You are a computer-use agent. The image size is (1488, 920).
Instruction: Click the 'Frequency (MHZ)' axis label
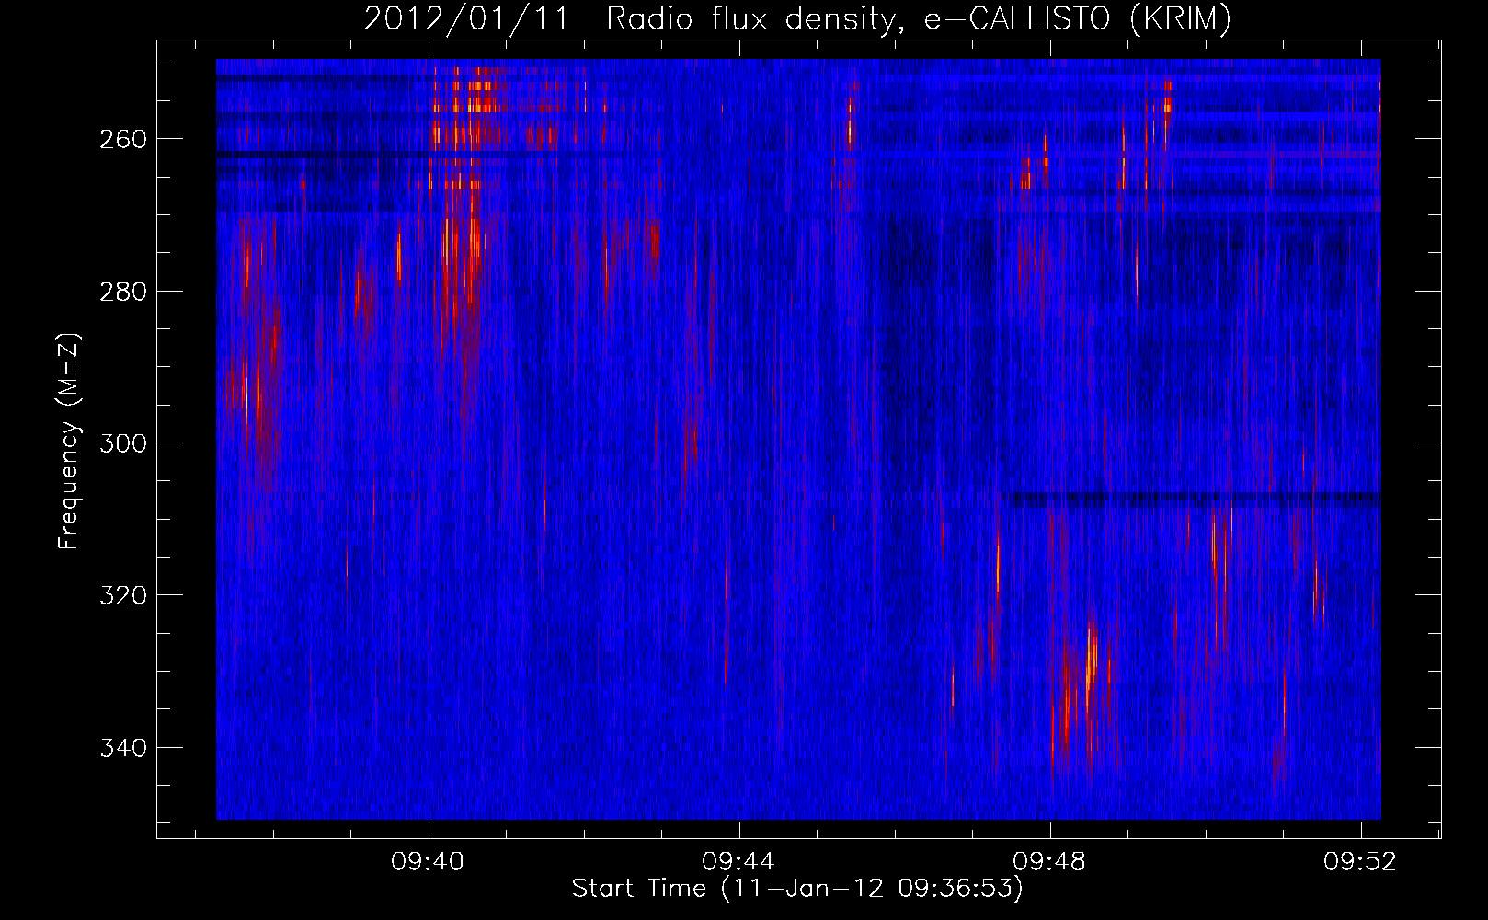click(x=70, y=442)
